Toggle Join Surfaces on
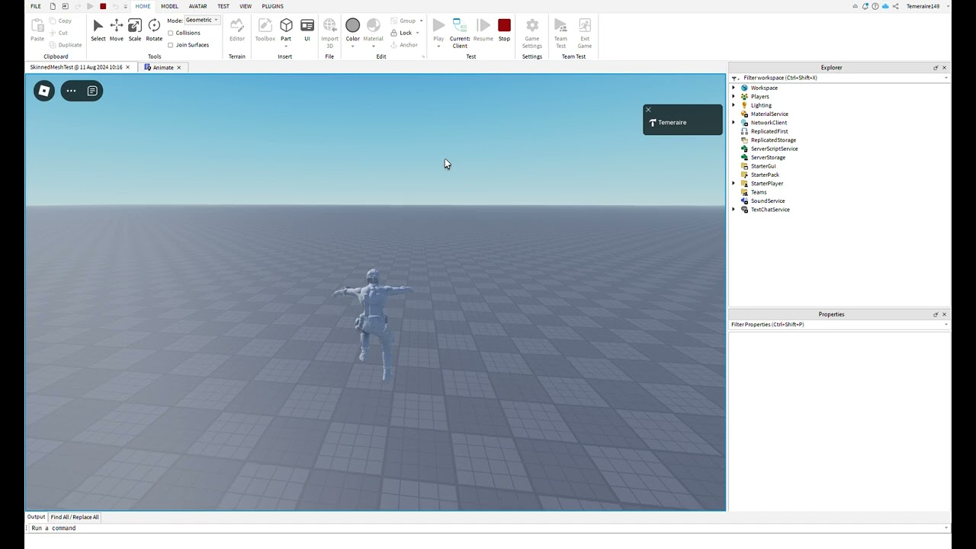This screenshot has width=976, height=549. (x=171, y=45)
